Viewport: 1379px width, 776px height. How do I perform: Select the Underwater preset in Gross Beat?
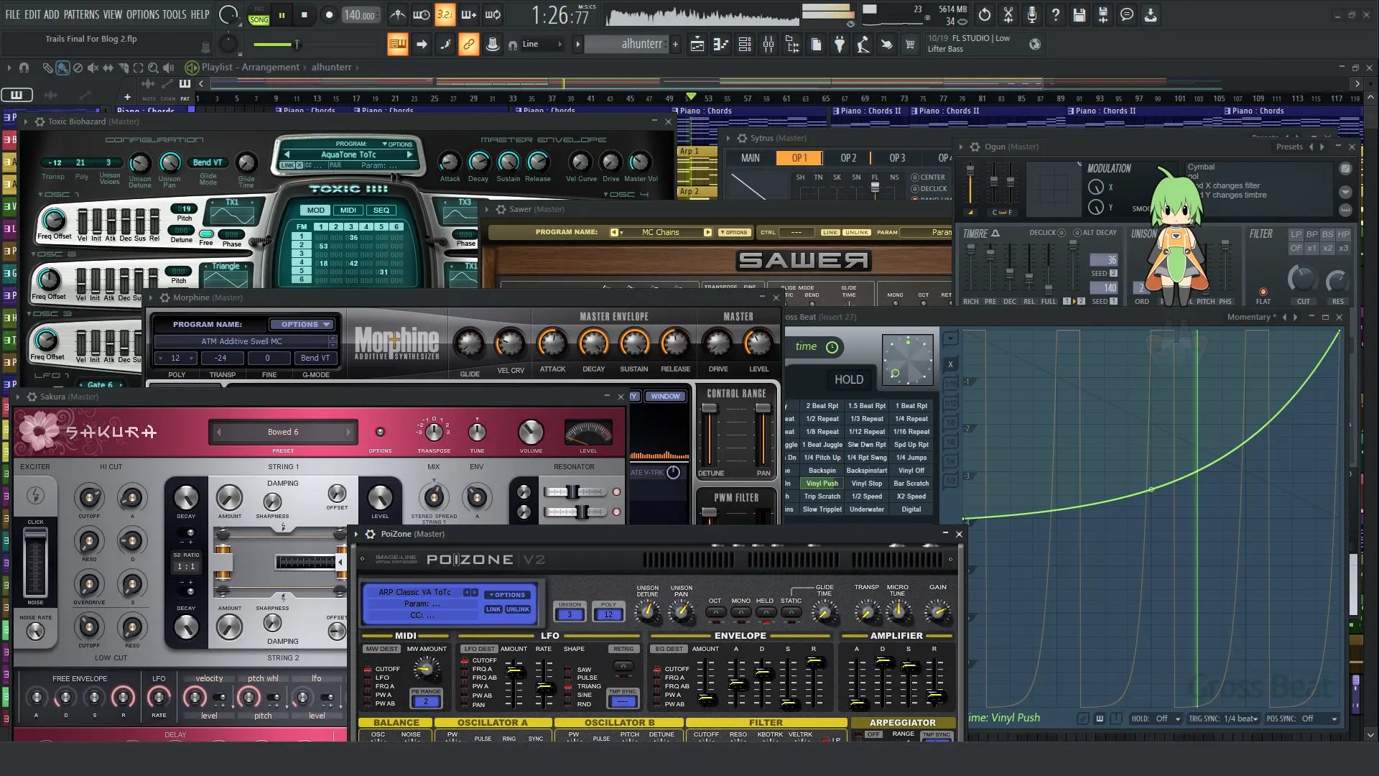point(866,509)
